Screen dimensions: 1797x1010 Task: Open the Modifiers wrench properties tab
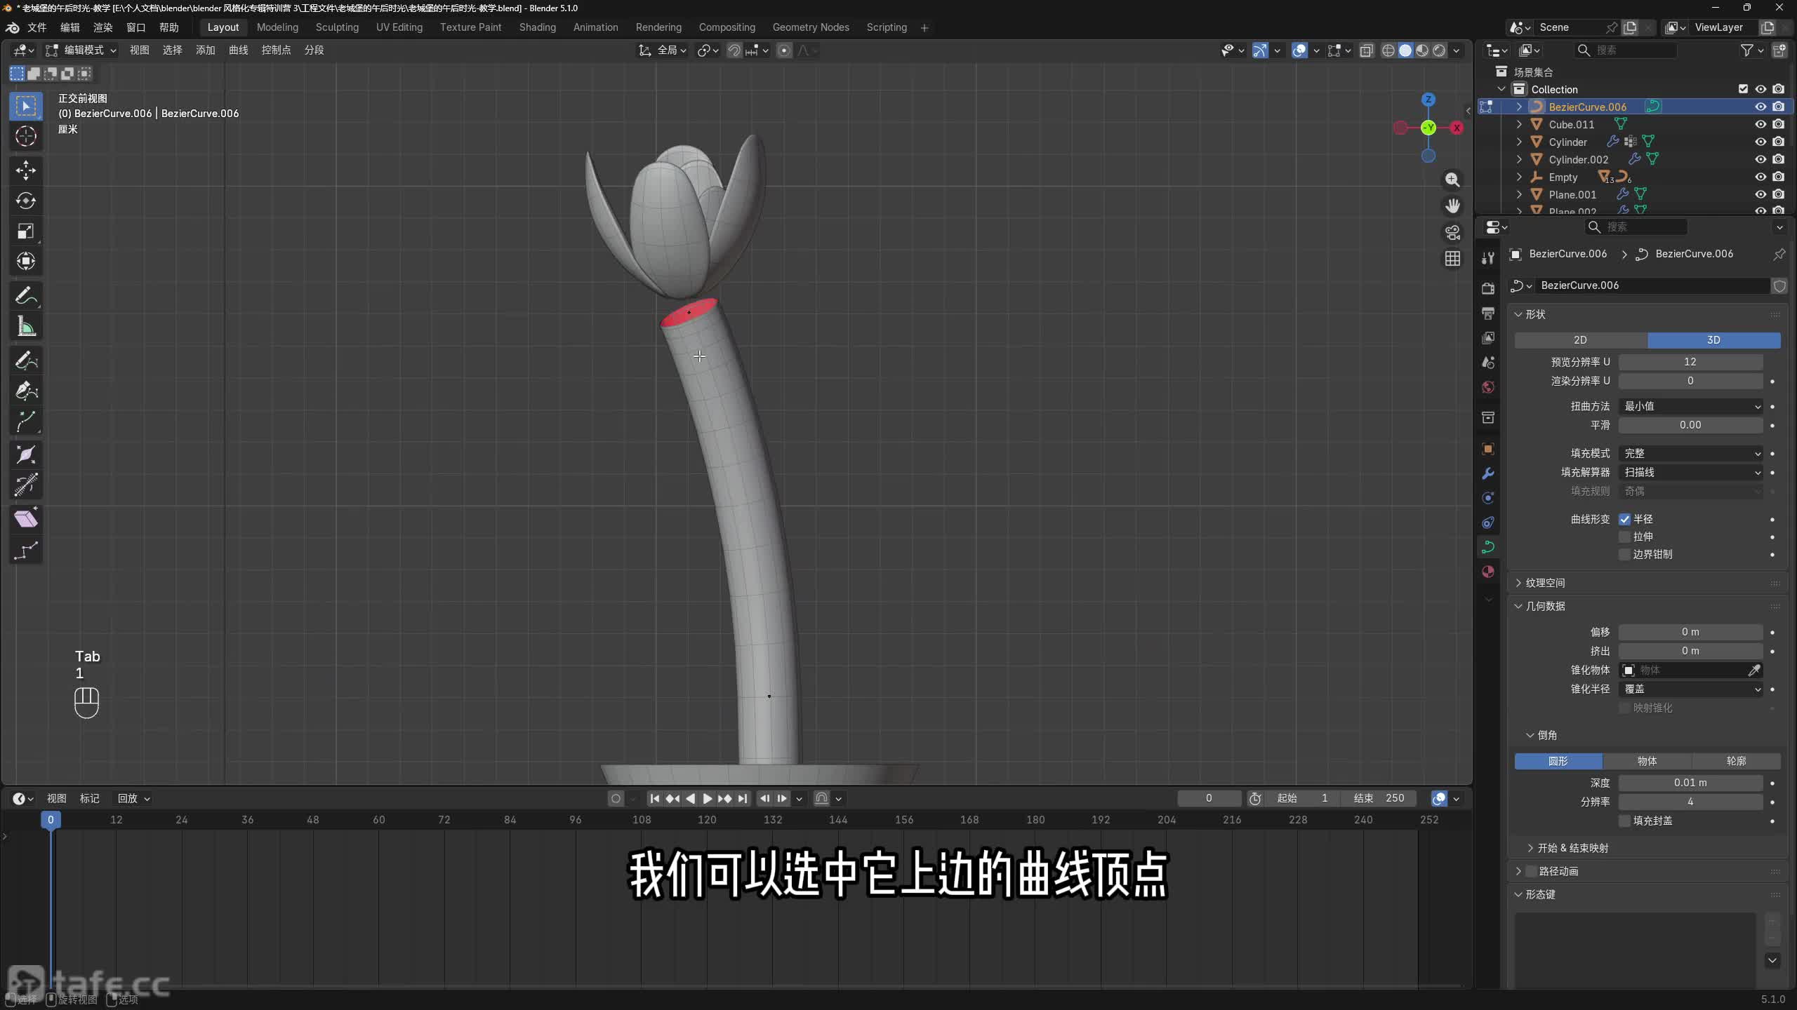coord(1487,473)
